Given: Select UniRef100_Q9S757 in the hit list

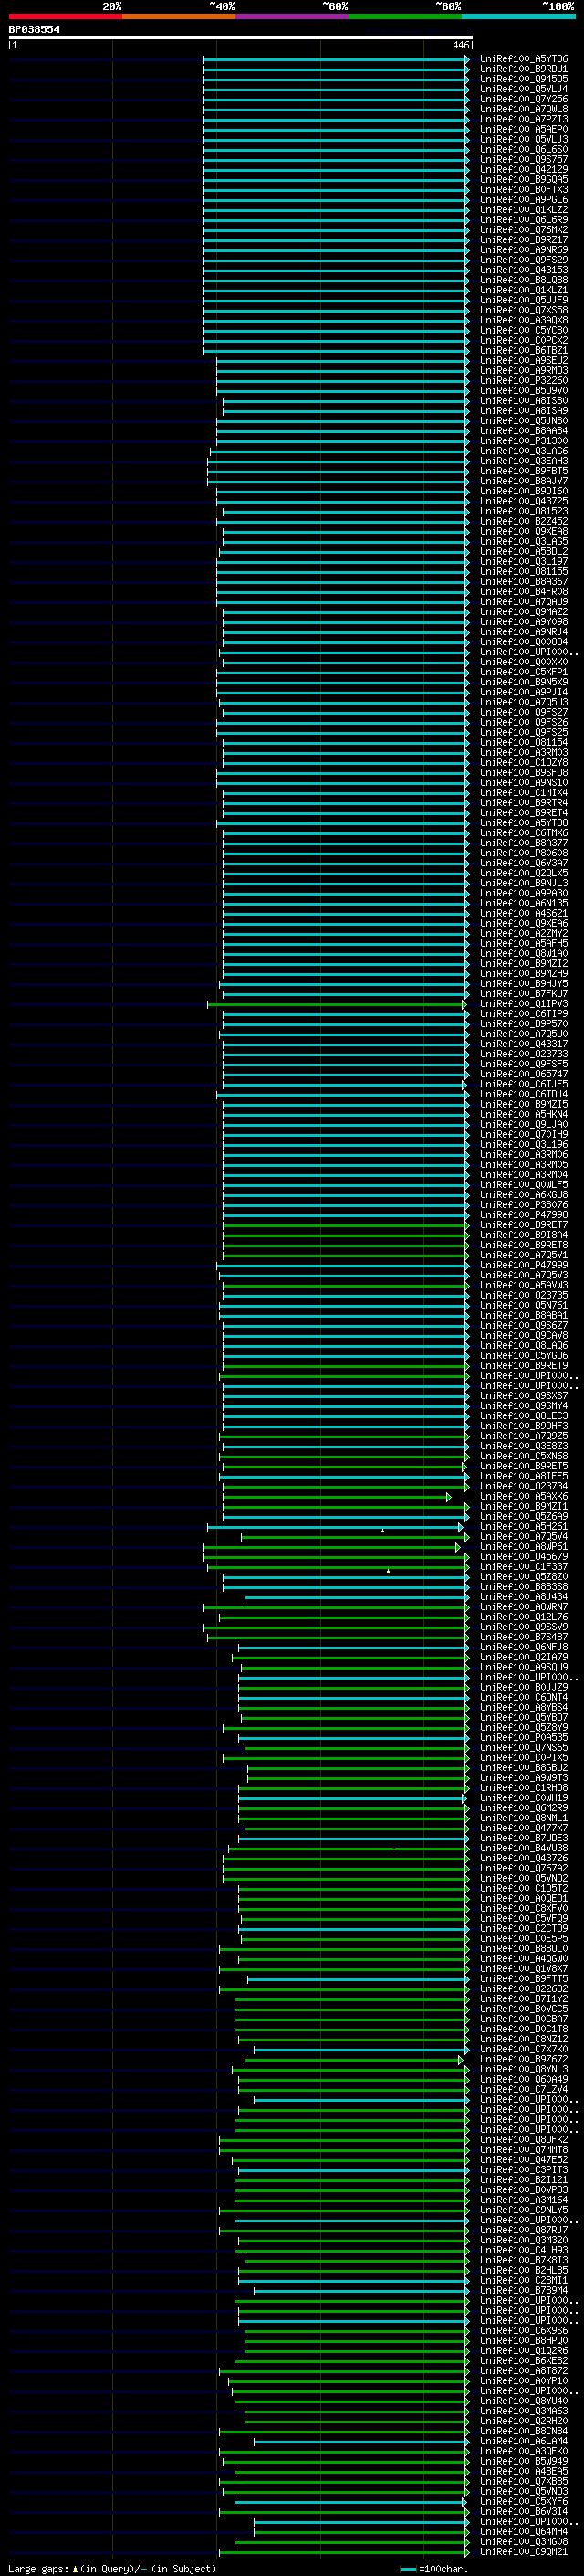Looking at the screenshot, I should point(524,160).
